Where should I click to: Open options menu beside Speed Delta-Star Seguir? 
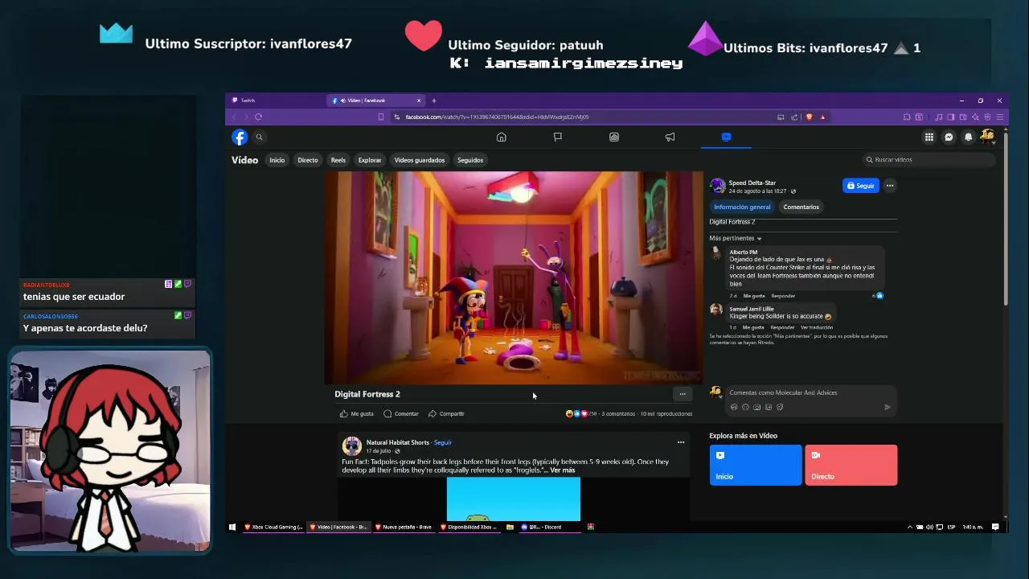click(890, 186)
